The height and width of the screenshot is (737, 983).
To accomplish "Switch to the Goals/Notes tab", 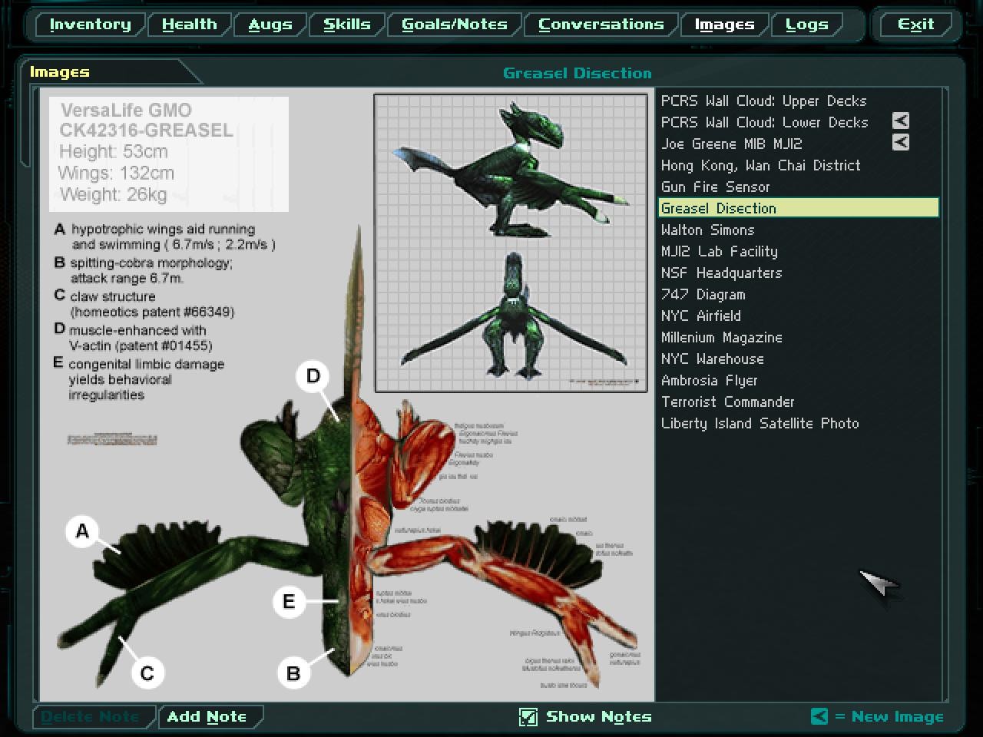I will pos(455,25).
